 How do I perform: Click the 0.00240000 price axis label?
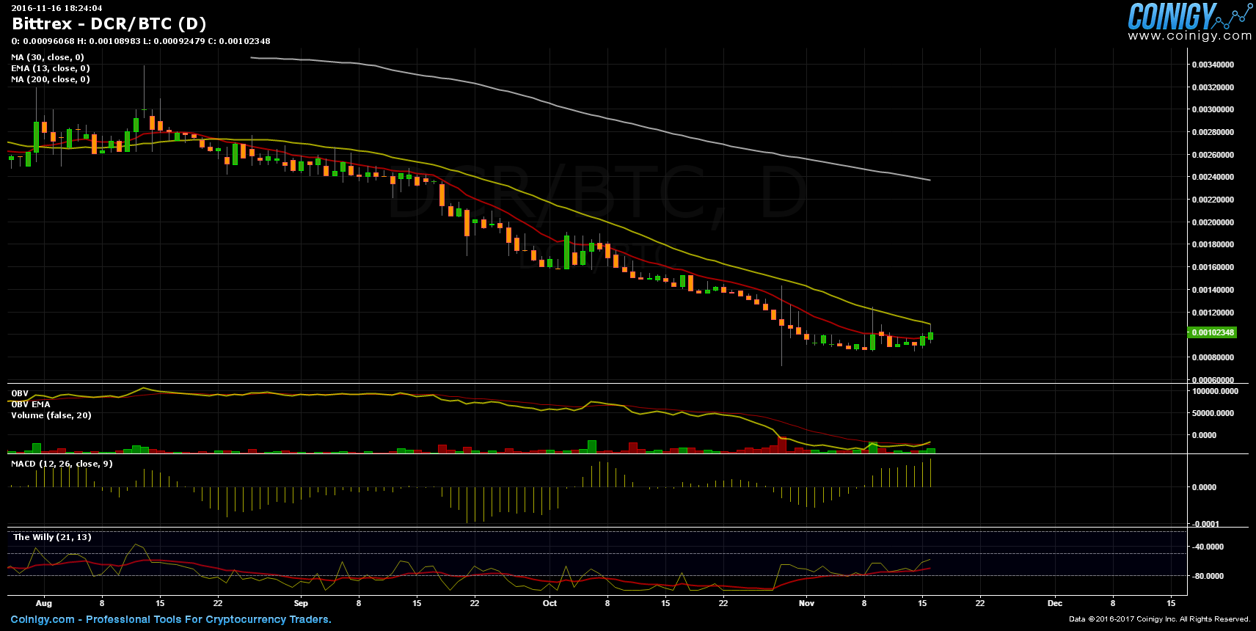point(1213,177)
